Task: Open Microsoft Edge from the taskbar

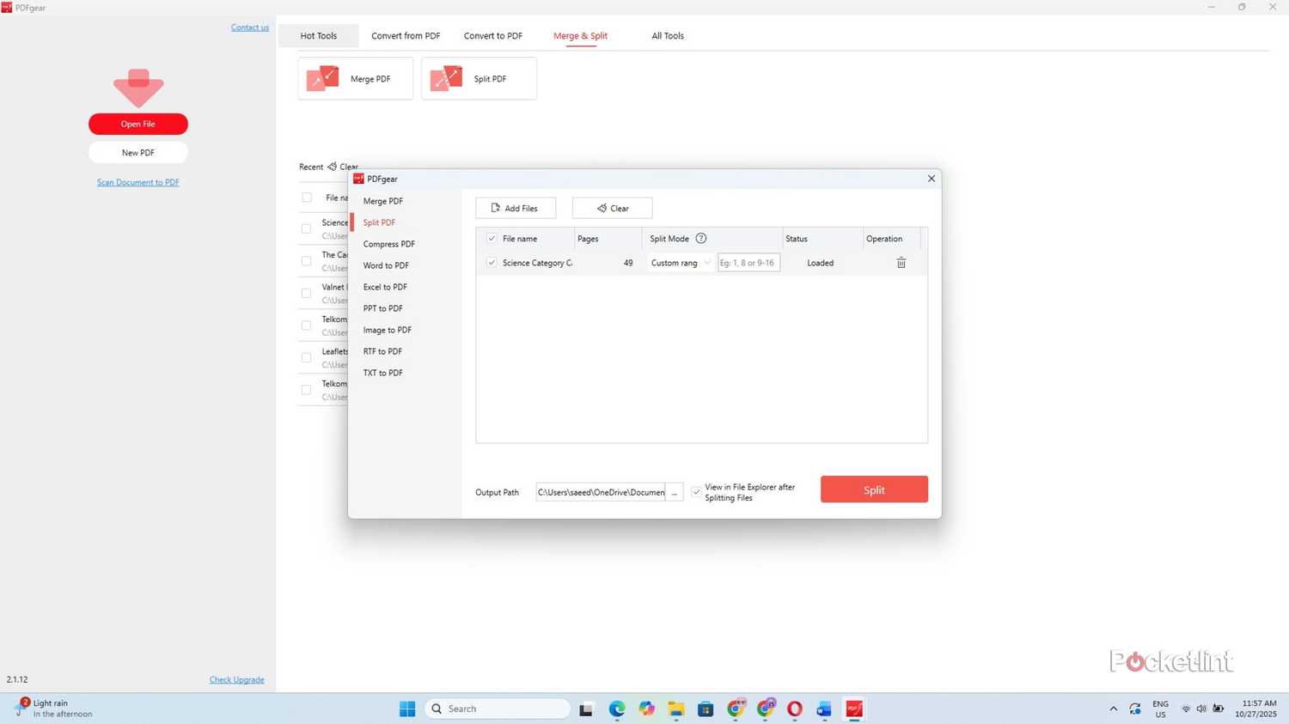Action: [x=617, y=709]
